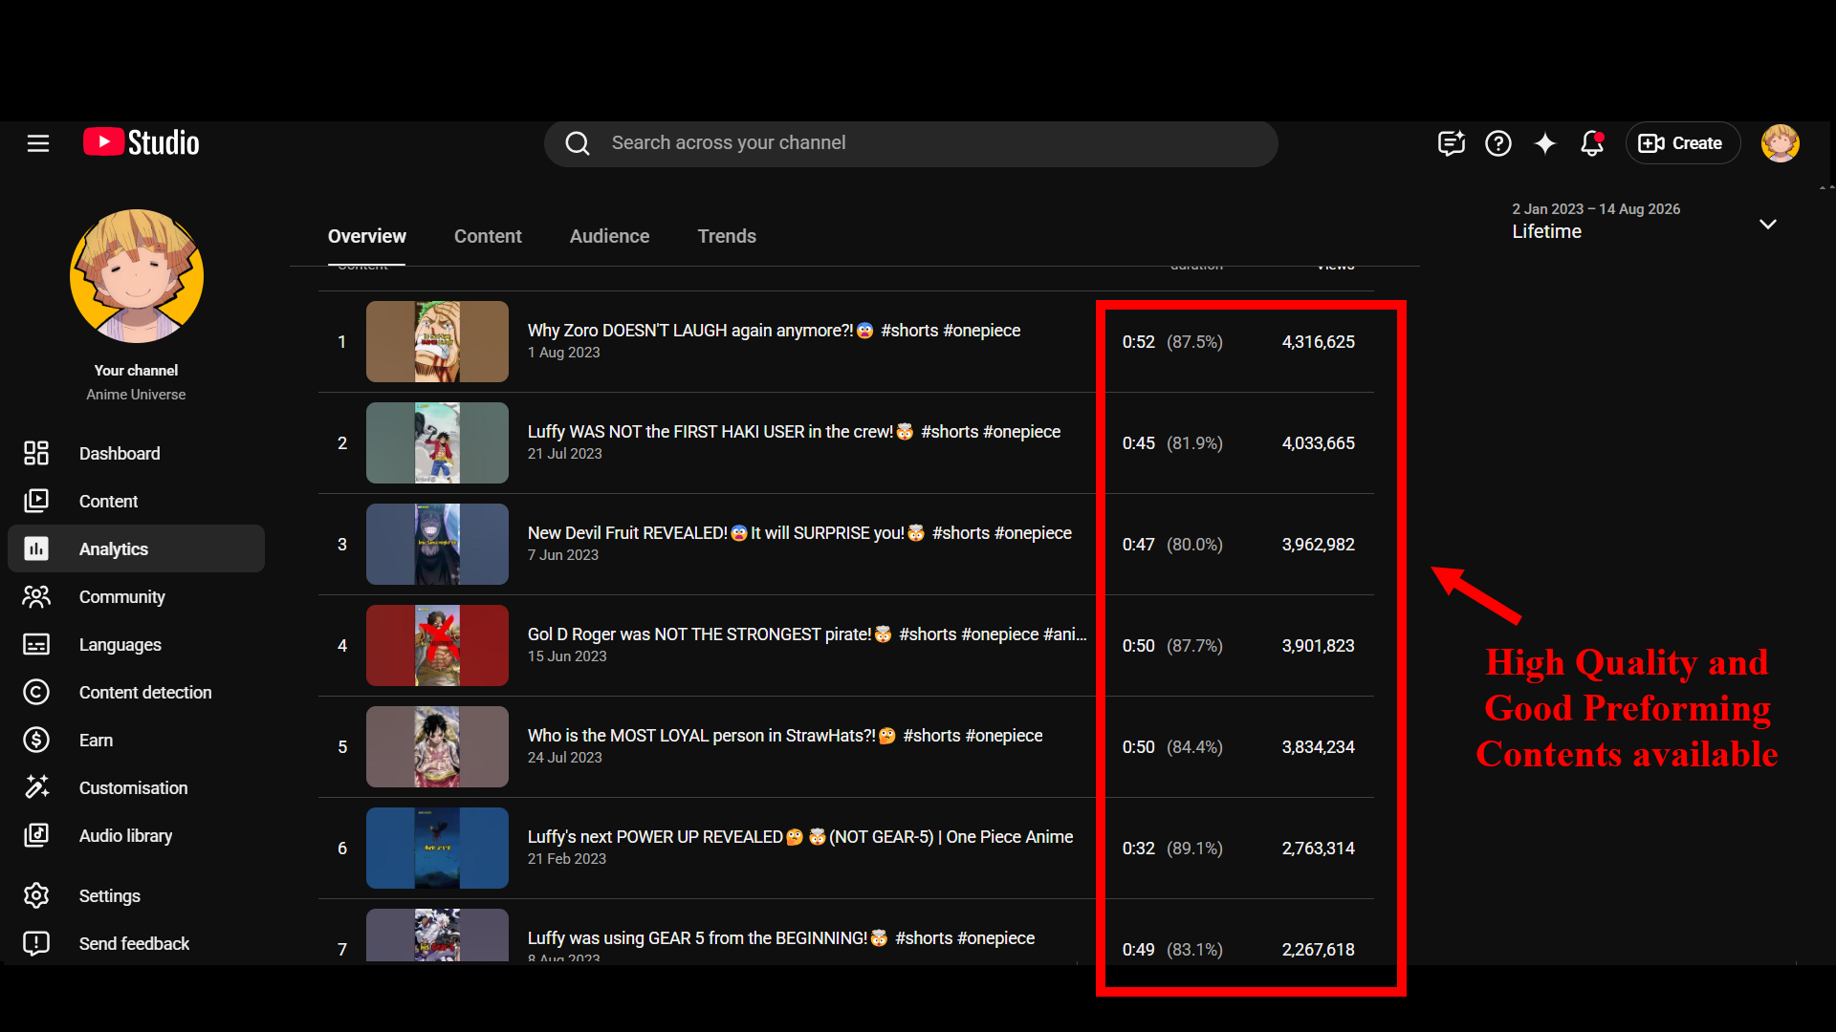Click the Content sidebar icon

tap(36, 501)
